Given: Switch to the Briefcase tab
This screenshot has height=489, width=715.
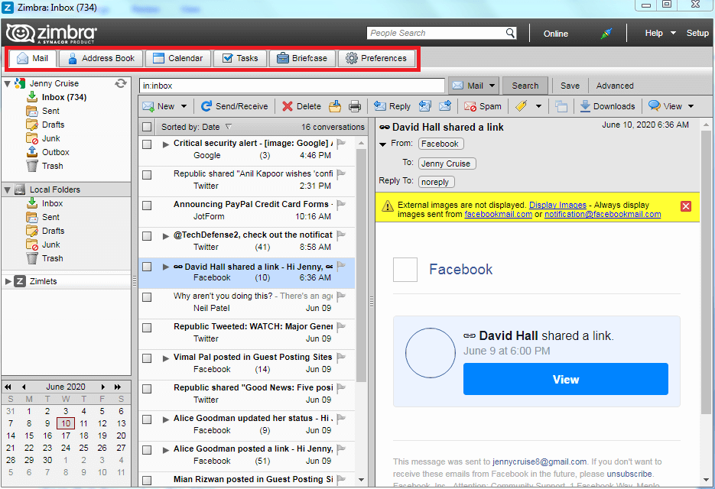Looking at the screenshot, I should 302,58.
